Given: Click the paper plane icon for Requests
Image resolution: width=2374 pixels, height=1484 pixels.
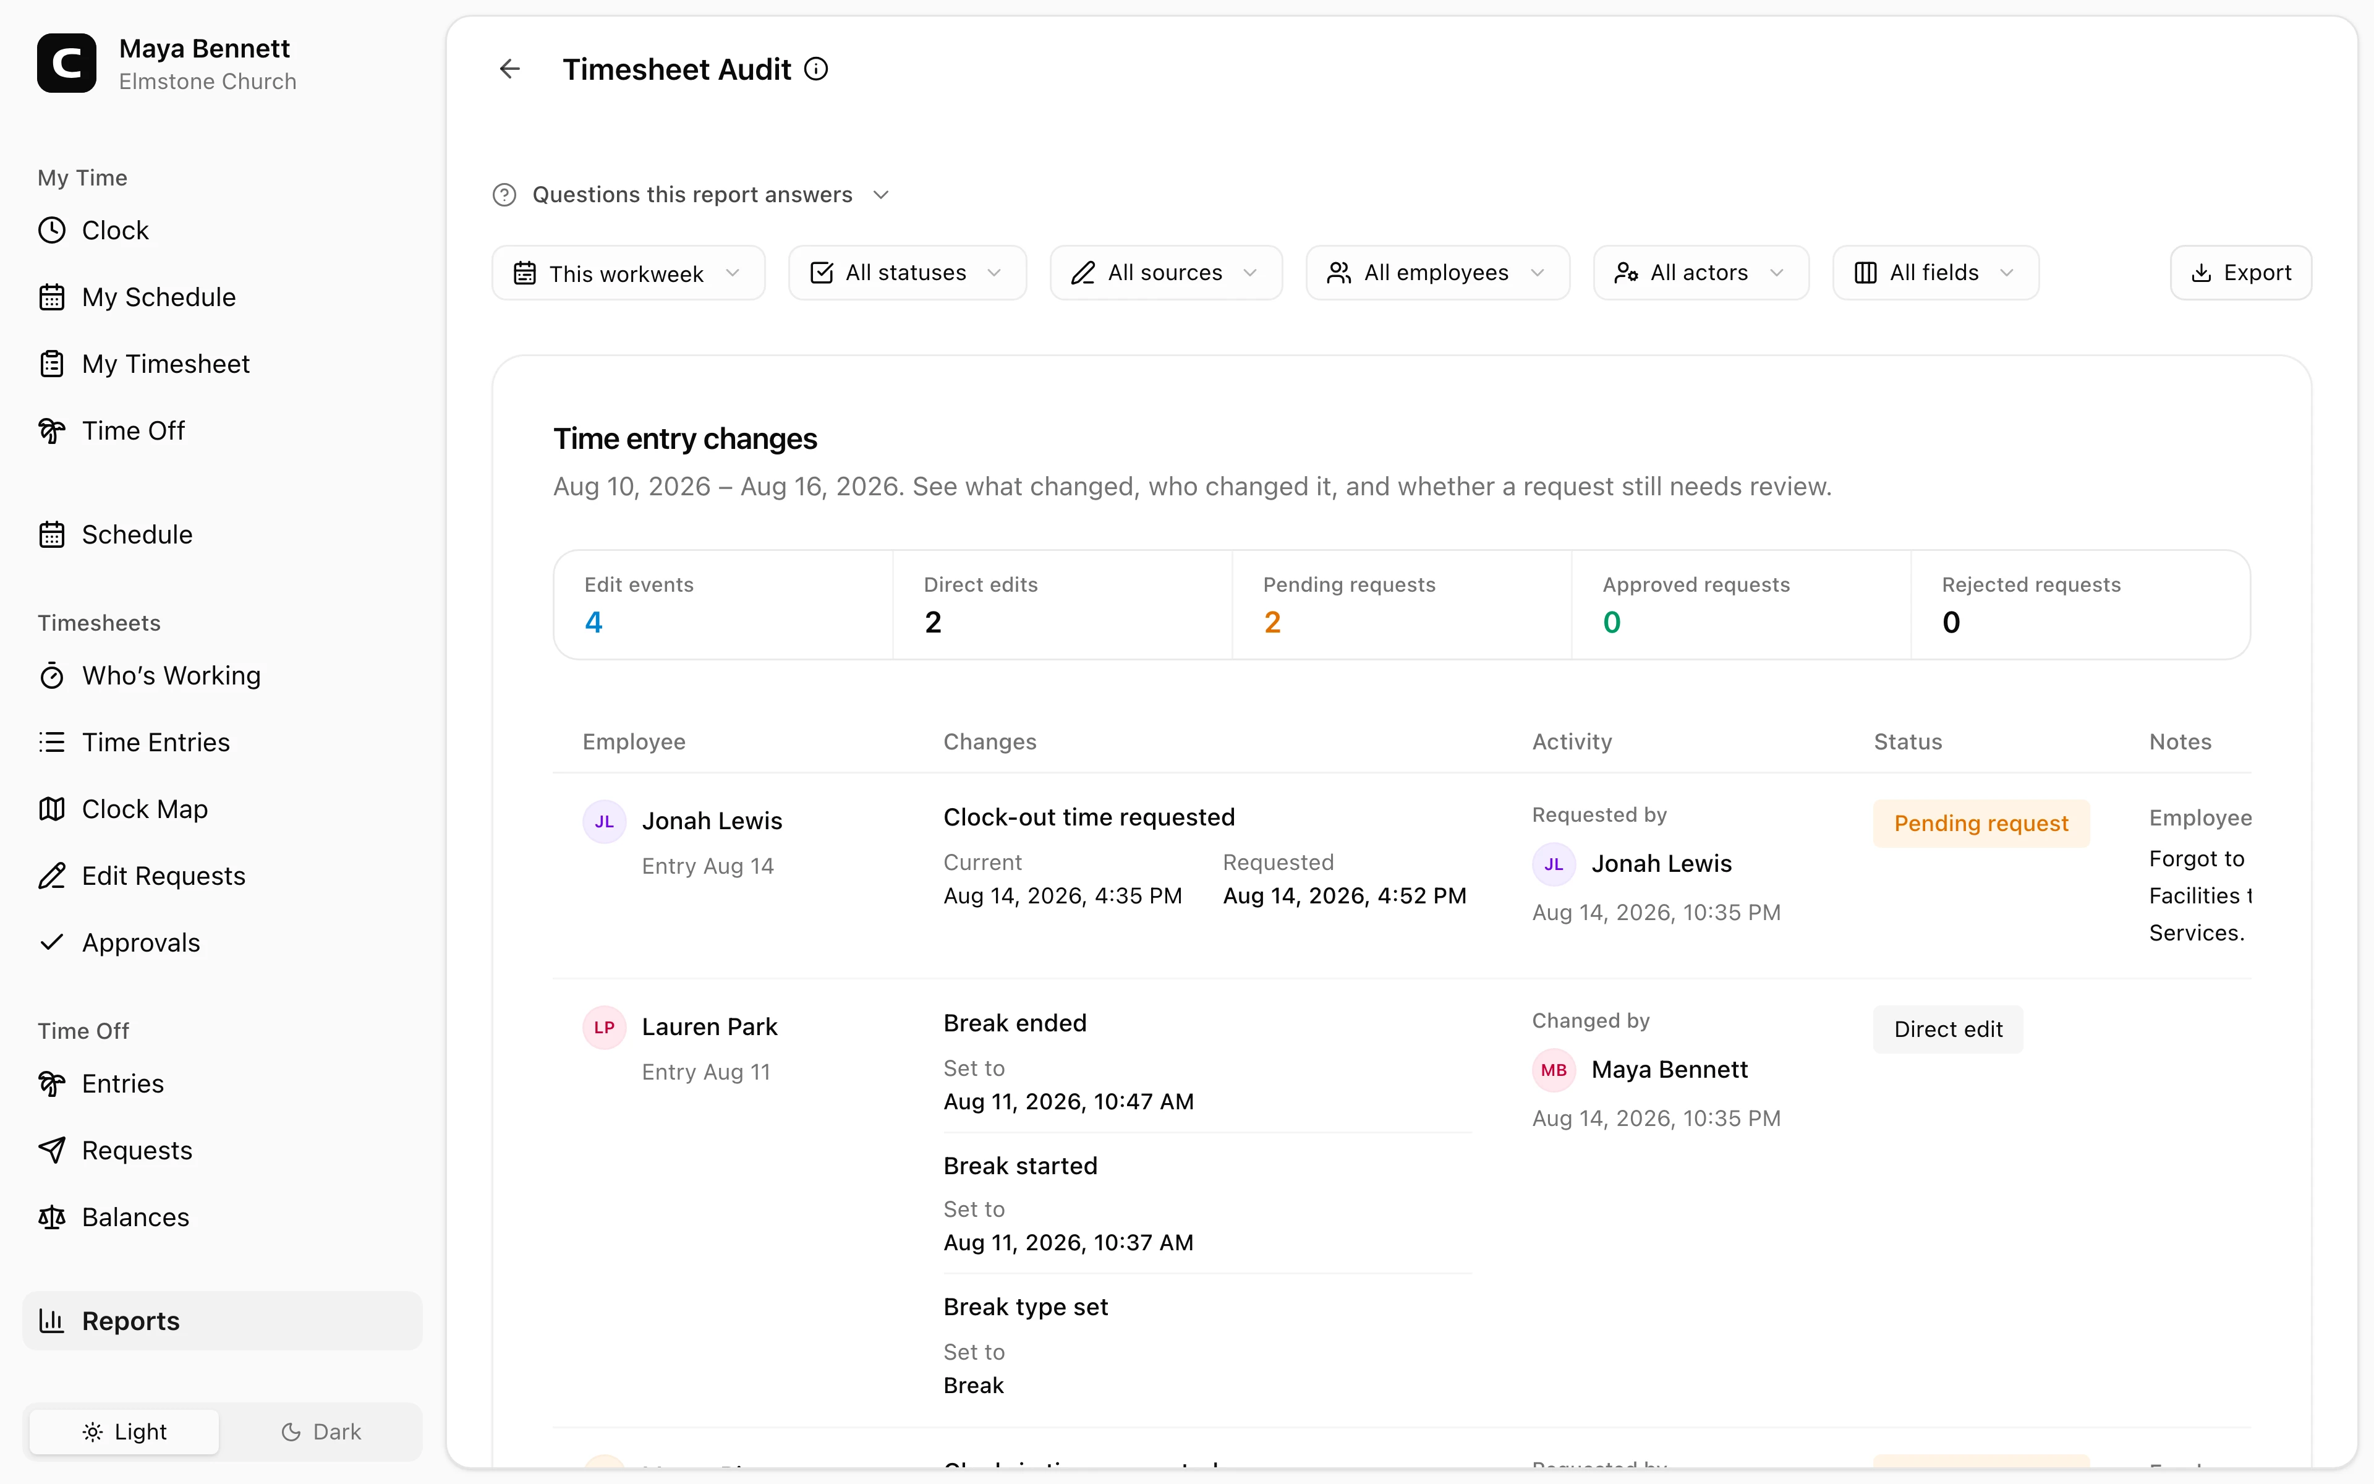Looking at the screenshot, I should coord(52,1150).
